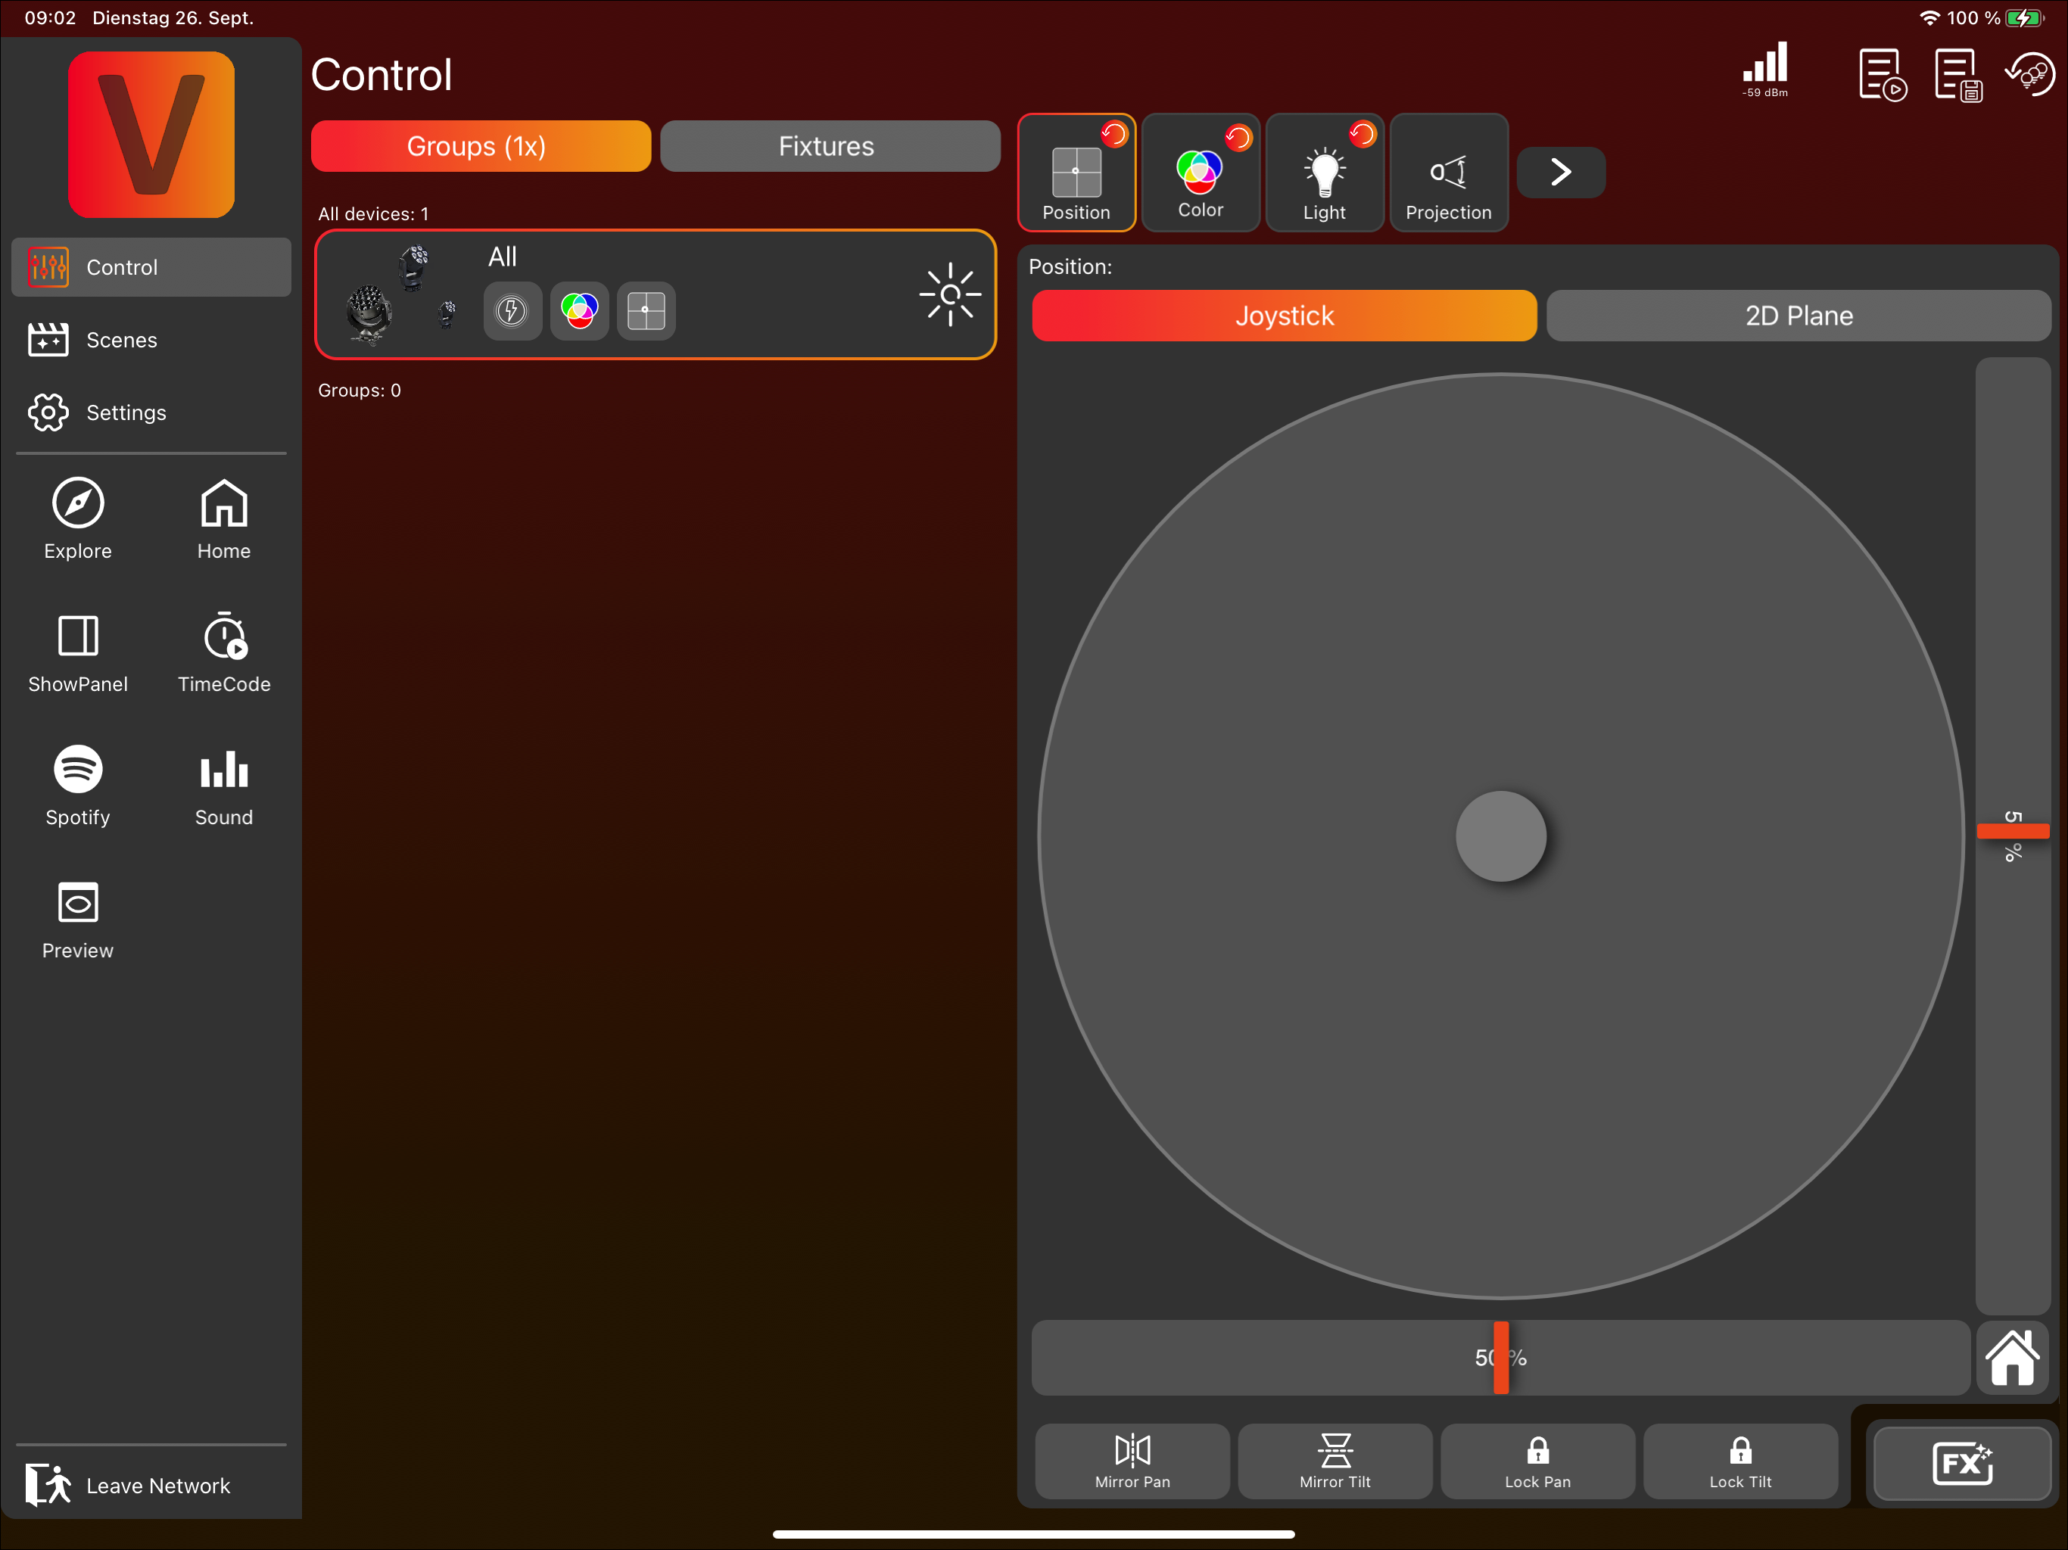Switch to the Fixtures tab
Screen dimensions: 2068x1550
(830, 146)
